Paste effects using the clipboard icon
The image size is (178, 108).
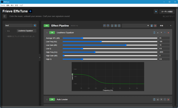click(119, 26)
